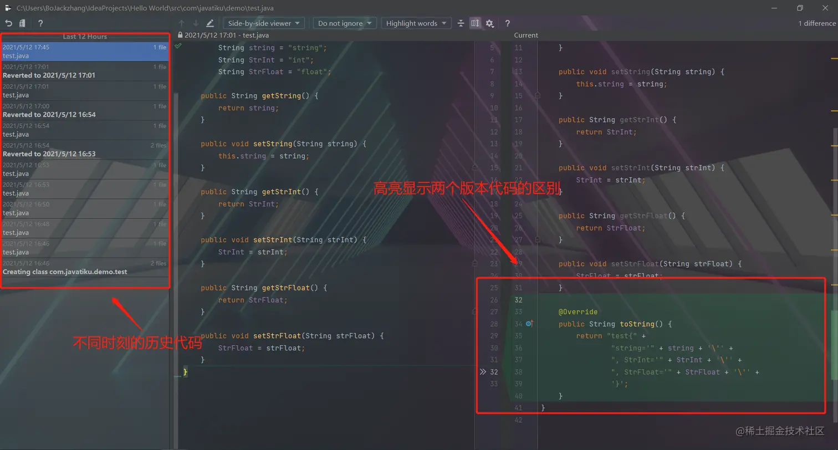Open the Do not ignore dropdown
Image resolution: width=838 pixels, height=450 pixels.
(x=344, y=23)
